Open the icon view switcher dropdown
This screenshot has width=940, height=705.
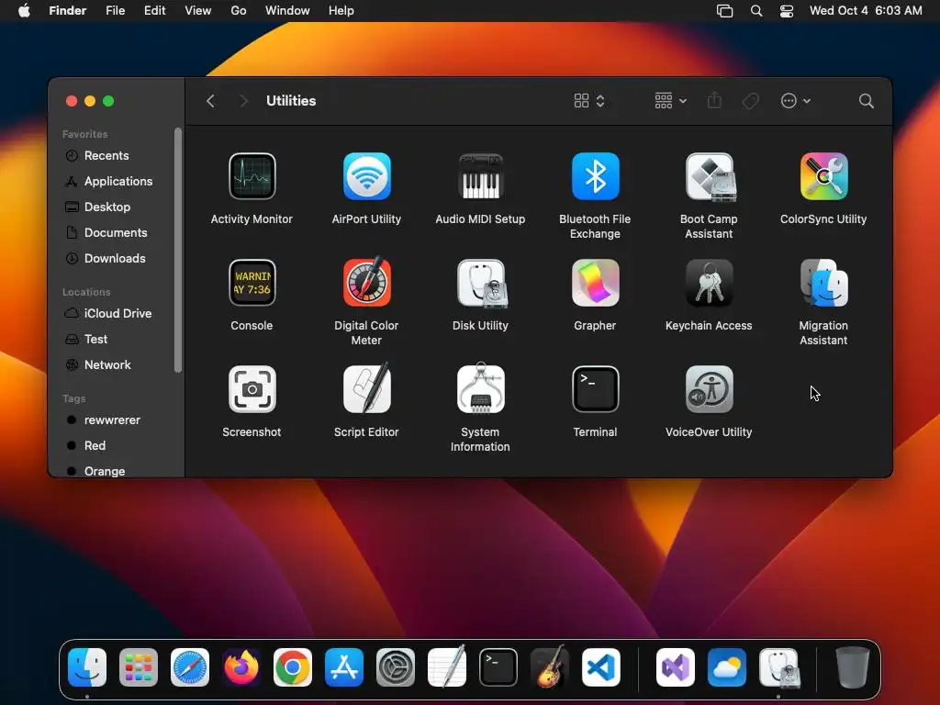[589, 101]
